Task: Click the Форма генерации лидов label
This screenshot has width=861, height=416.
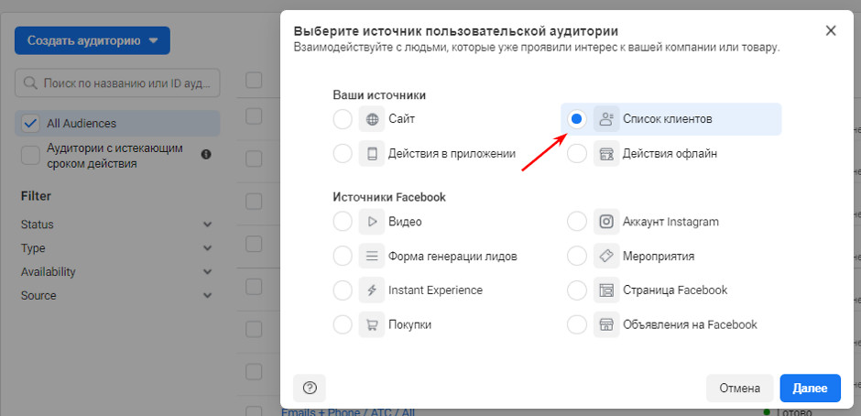Action: click(x=452, y=256)
